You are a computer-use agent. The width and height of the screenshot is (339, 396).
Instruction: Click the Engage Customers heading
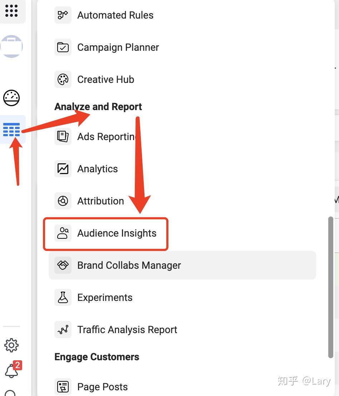[x=97, y=357]
